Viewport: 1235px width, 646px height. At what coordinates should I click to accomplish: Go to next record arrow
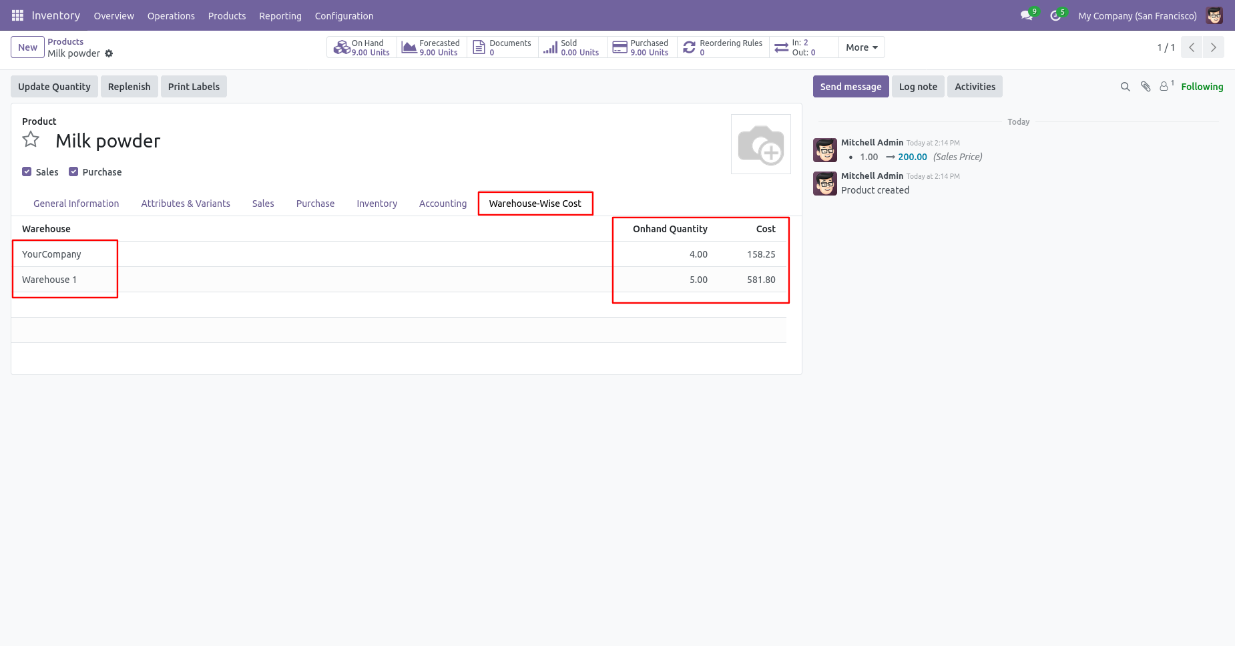pyautogui.click(x=1214, y=47)
